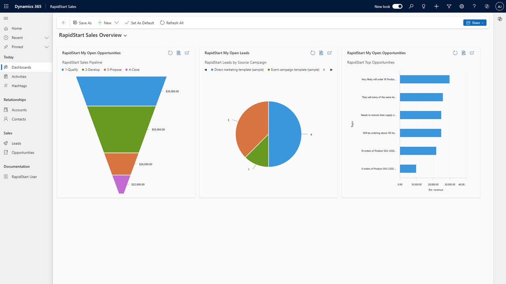Expand the Recent chevron in the sidebar
506x284 pixels.
pyautogui.click(x=47, y=38)
